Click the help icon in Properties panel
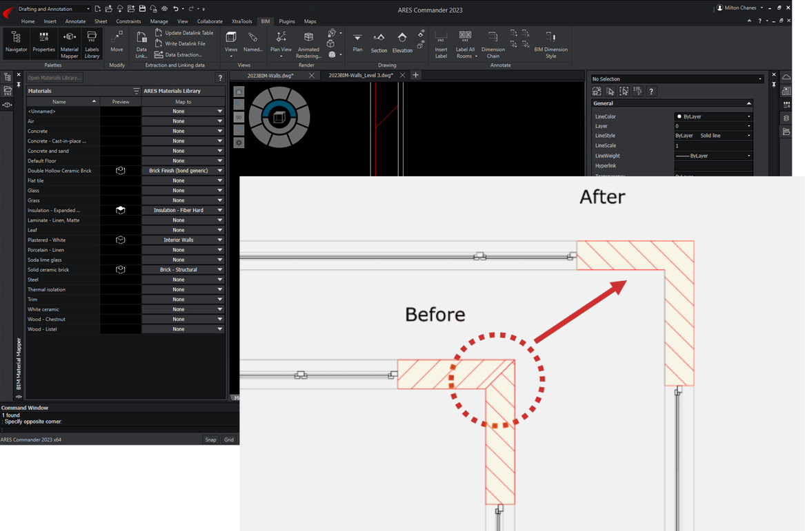805x531 pixels. tap(651, 91)
